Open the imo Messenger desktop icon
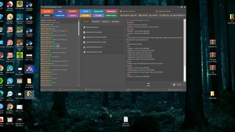The image size is (235, 132). tap(10, 96)
